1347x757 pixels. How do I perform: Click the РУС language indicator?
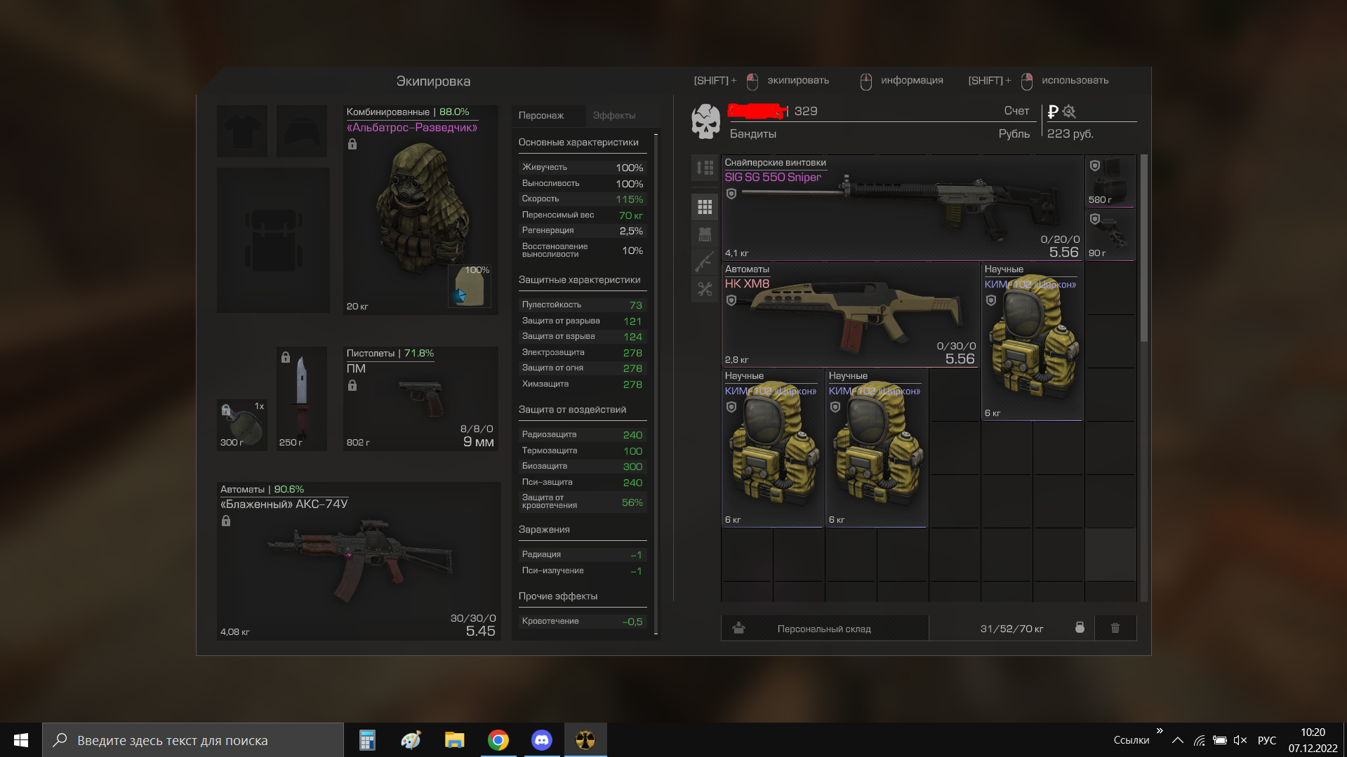(x=1267, y=740)
